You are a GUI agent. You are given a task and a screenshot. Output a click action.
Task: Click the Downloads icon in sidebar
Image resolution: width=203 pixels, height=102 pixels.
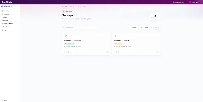pos(2,27)
